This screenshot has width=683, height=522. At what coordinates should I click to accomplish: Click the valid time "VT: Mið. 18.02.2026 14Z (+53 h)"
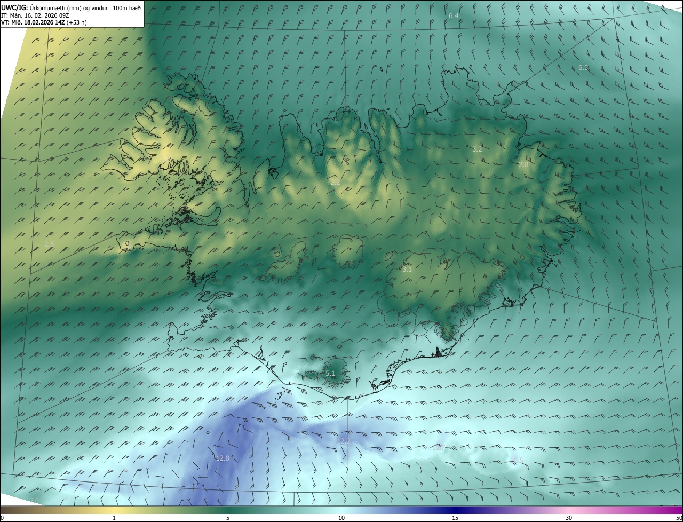click(44, 22)
